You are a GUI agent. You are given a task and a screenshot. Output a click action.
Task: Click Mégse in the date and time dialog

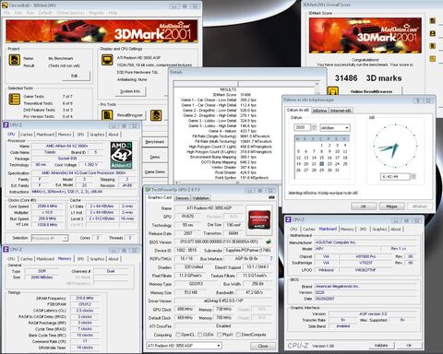point(391,206)
